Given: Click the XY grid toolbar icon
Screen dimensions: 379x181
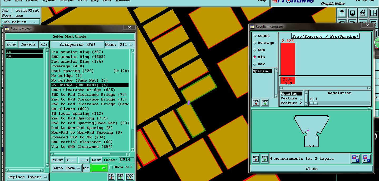Looking at the screenshot, I should pyautogui.click(x=373, y=13).
